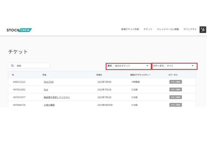
Task: Click ticket ID #986115122
Action: tap(19, 82)
